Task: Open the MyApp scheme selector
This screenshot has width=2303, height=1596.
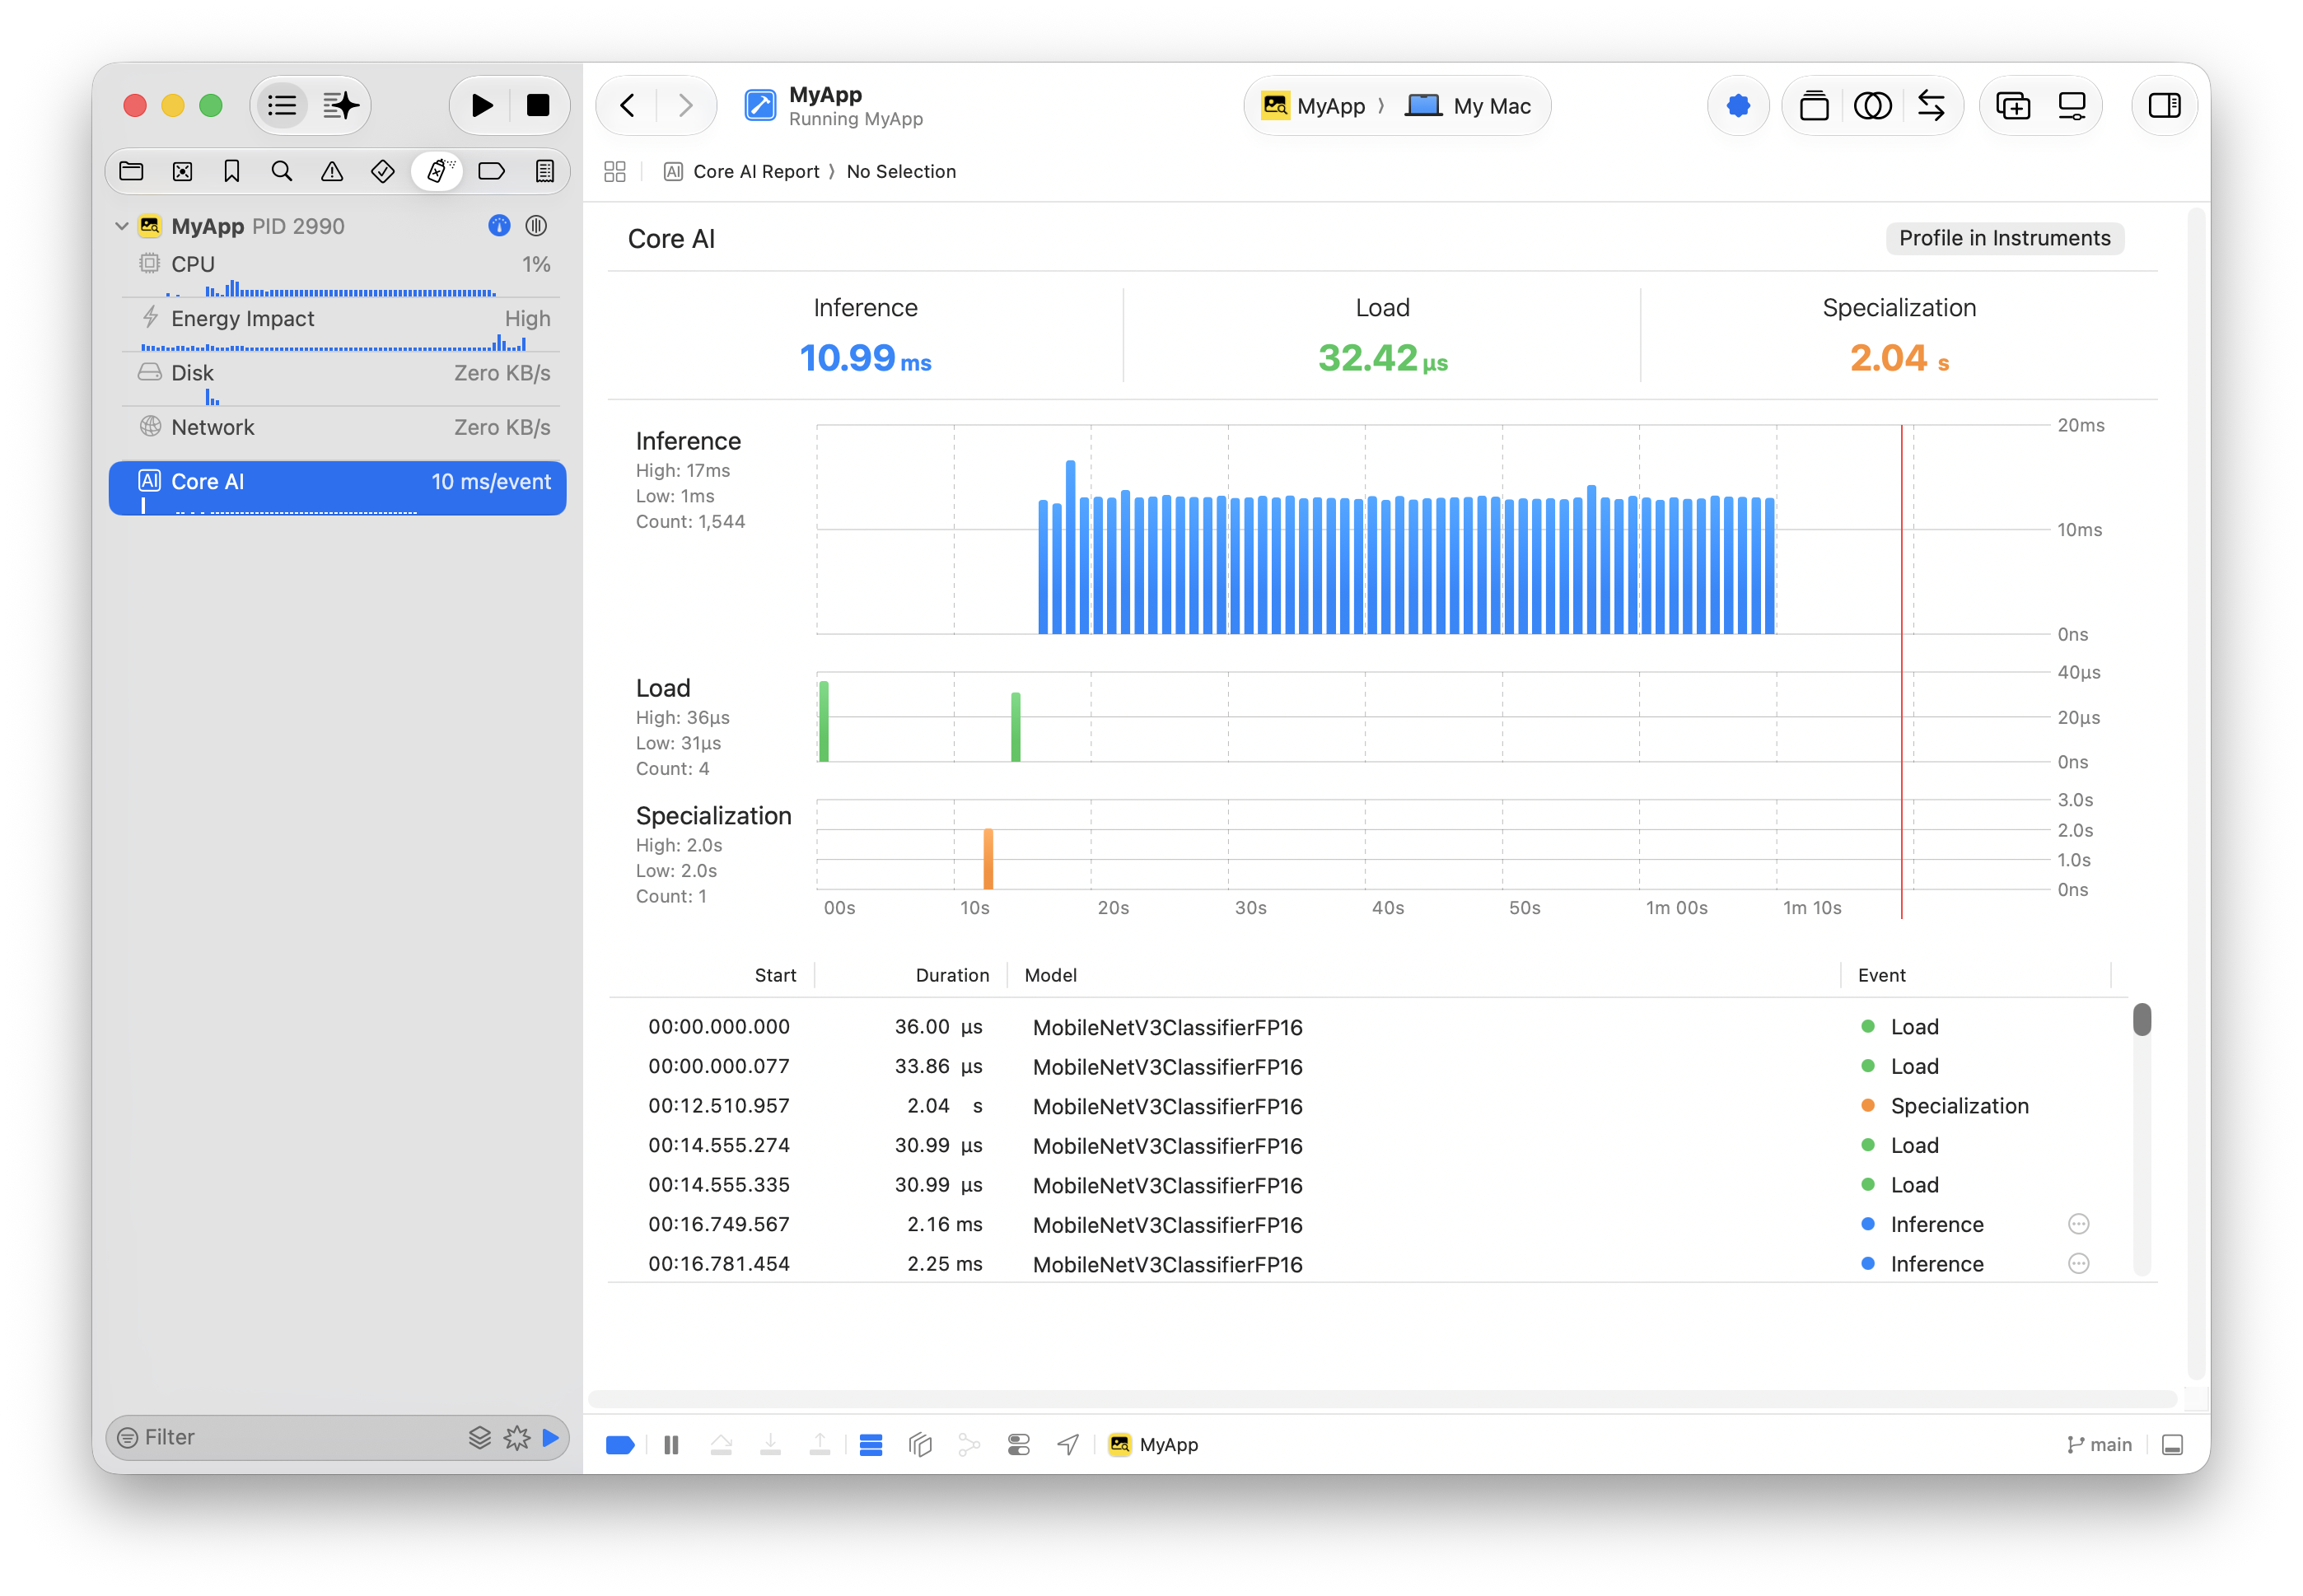Action: click(1314, 106)
